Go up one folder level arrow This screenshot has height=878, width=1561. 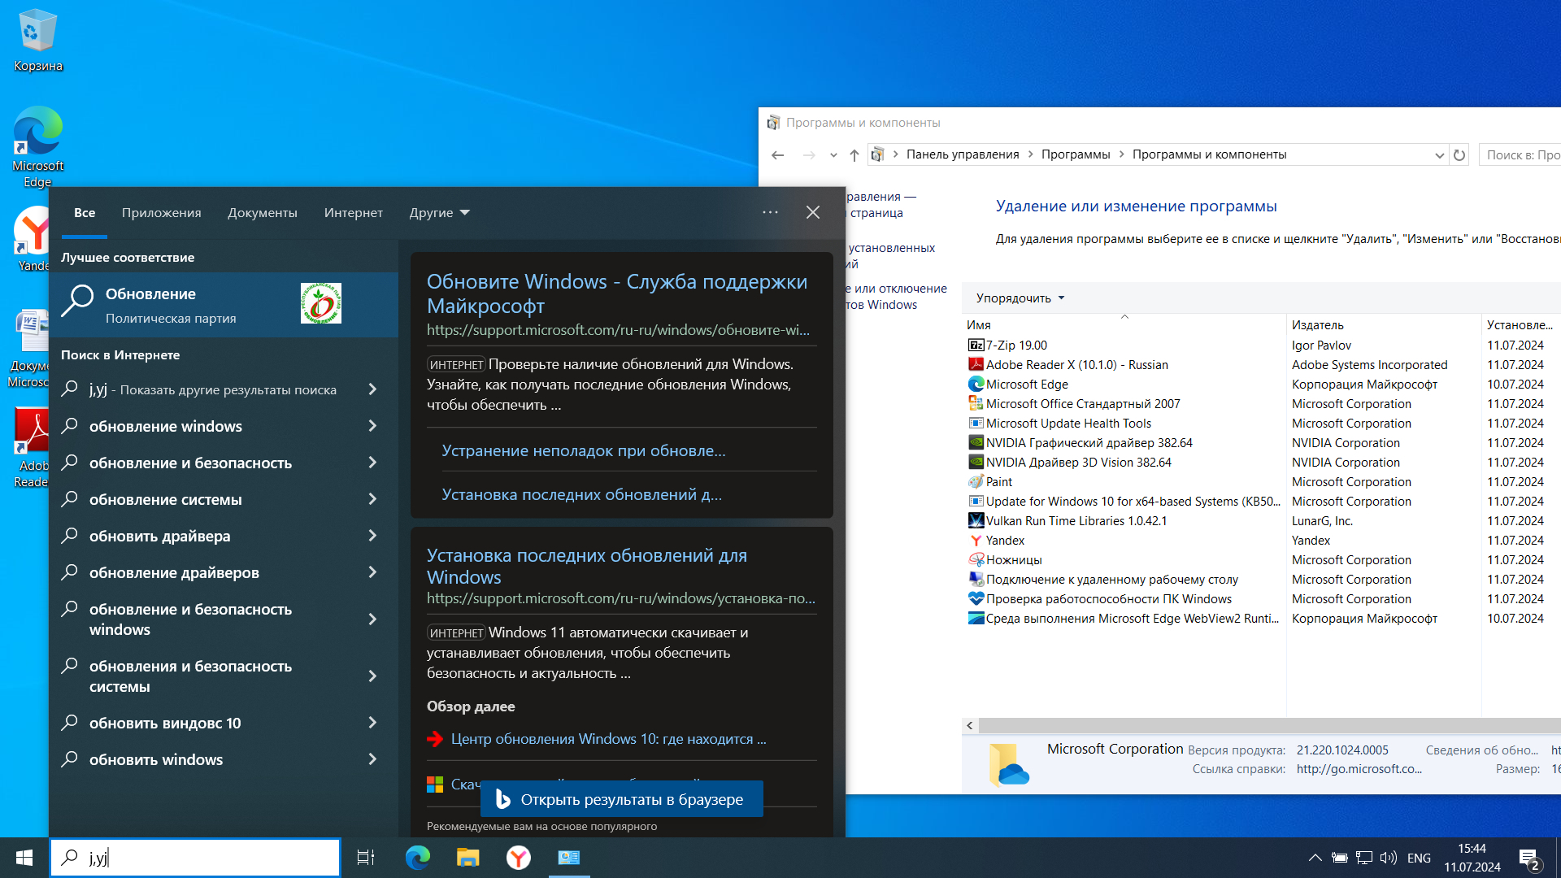click(854, 154)
